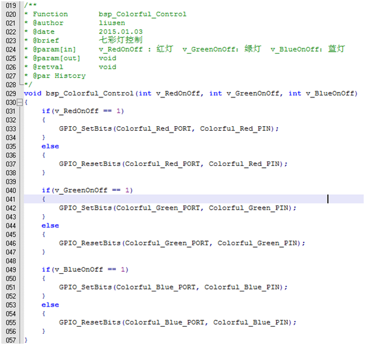Click the closing brace on line 057
The width and height of the screenshot is (365, 345).
(x=26, y=340)
